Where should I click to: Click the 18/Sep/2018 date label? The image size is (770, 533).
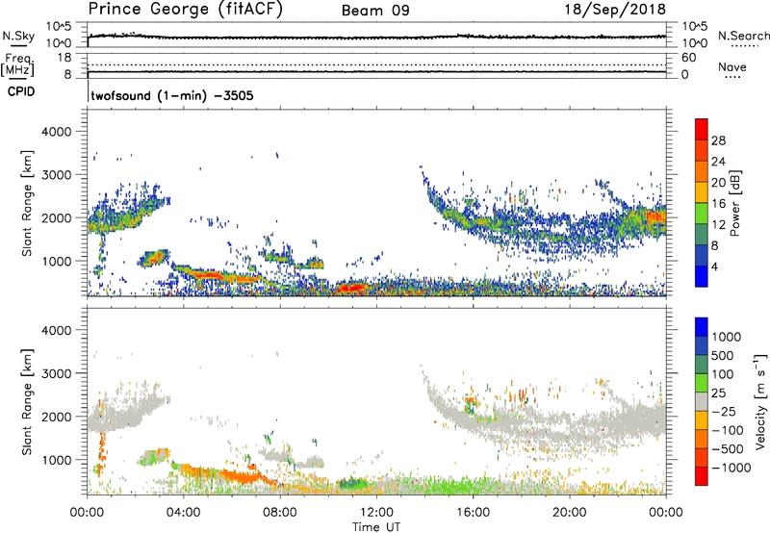pos(615,10)
